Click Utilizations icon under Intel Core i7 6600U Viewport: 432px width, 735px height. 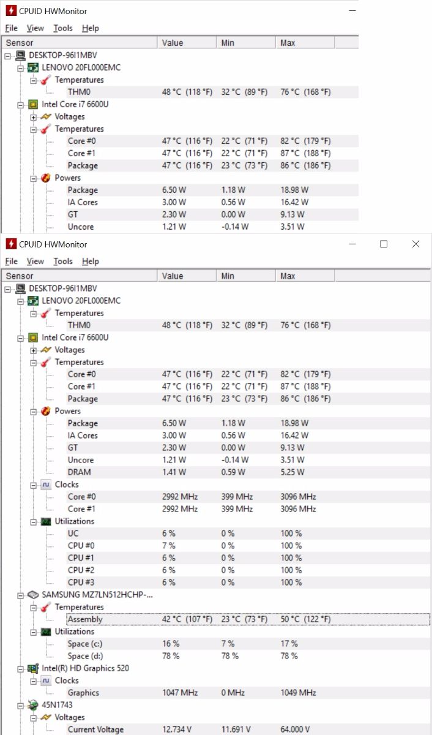tap(46, 521)
